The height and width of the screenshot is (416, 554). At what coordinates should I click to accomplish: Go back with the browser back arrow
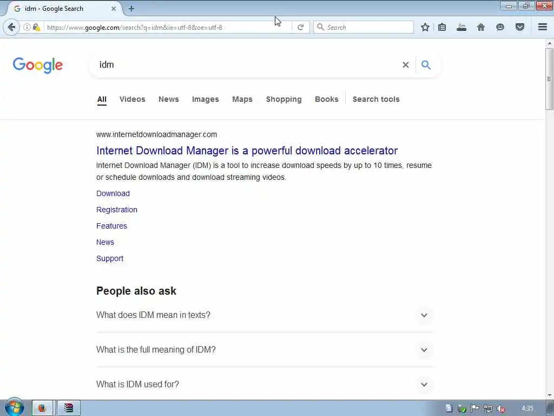[x=11, y=27]
